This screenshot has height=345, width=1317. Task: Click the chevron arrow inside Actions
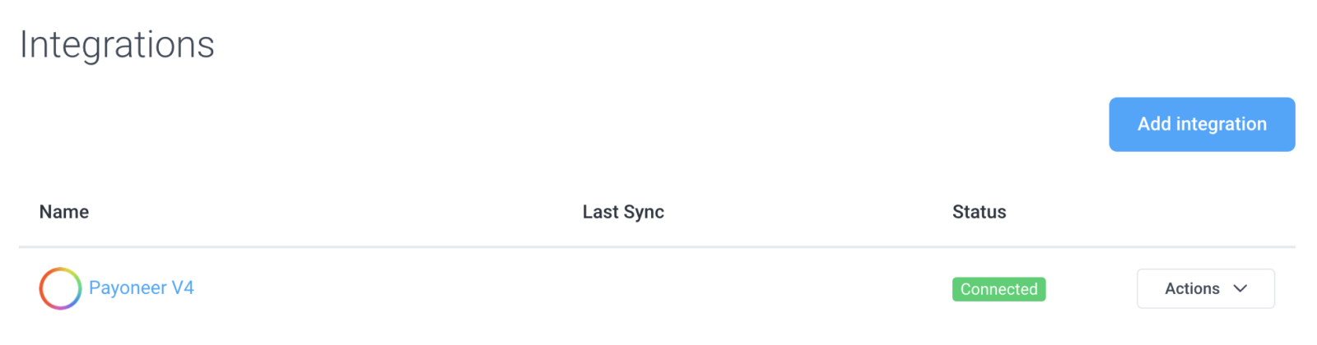point(1240,288)
